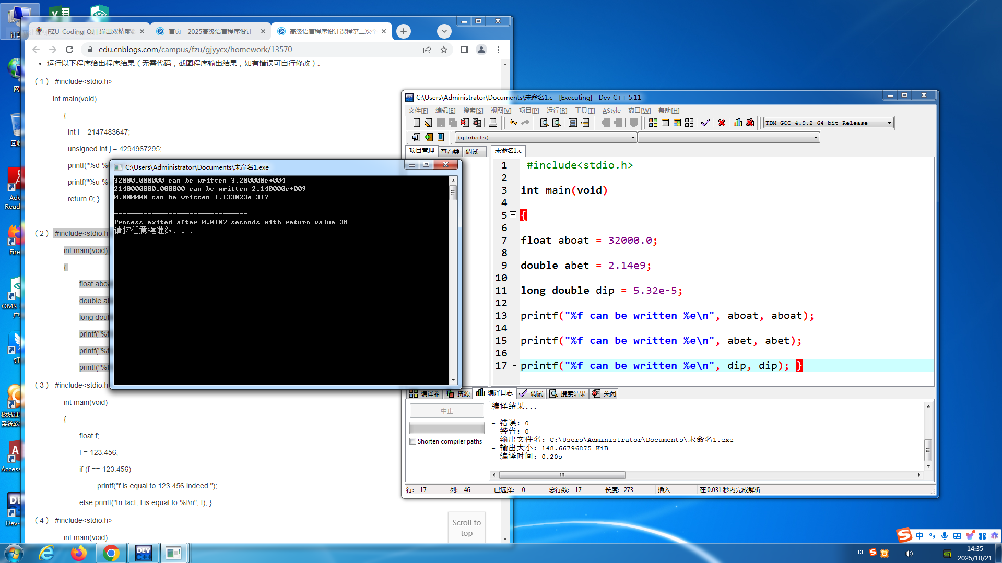The image size is (1002, 563).
Task: Switch to the 项目管理 tab
Action: click(x=422, y=151)
